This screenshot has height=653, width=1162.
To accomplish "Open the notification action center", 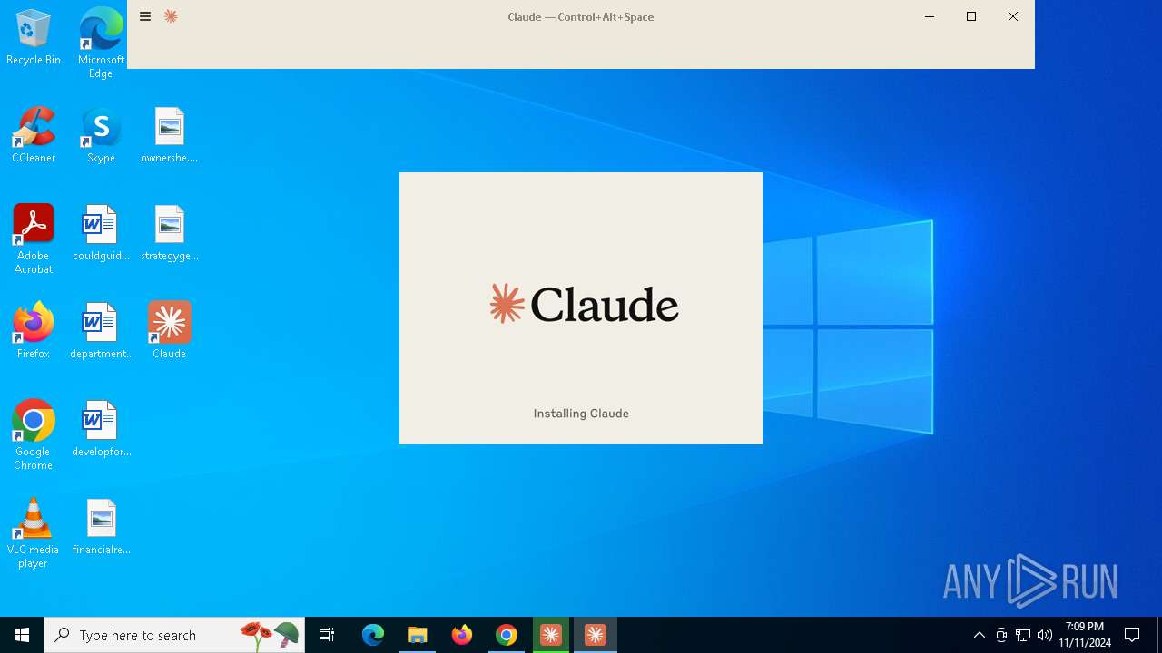I will click(x=1132, y=635).
